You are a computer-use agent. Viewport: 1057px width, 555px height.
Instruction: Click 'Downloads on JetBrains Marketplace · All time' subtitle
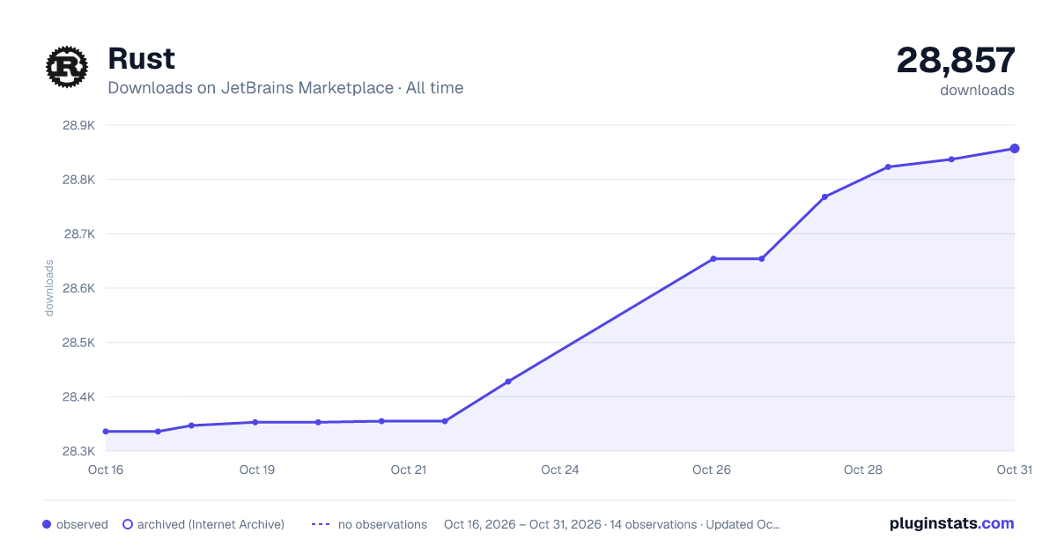[285, 88]
